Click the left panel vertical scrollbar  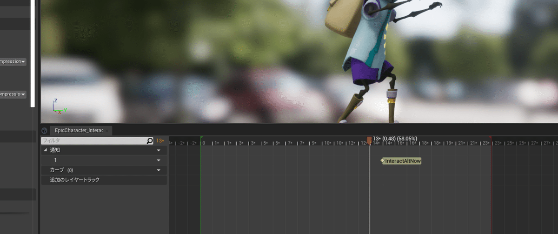(33, 53)
